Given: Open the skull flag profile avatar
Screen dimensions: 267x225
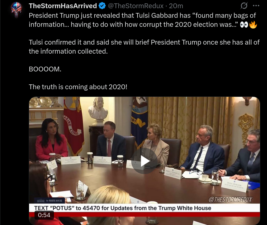Looking at the screenshot, I should (x=16, y=10).
